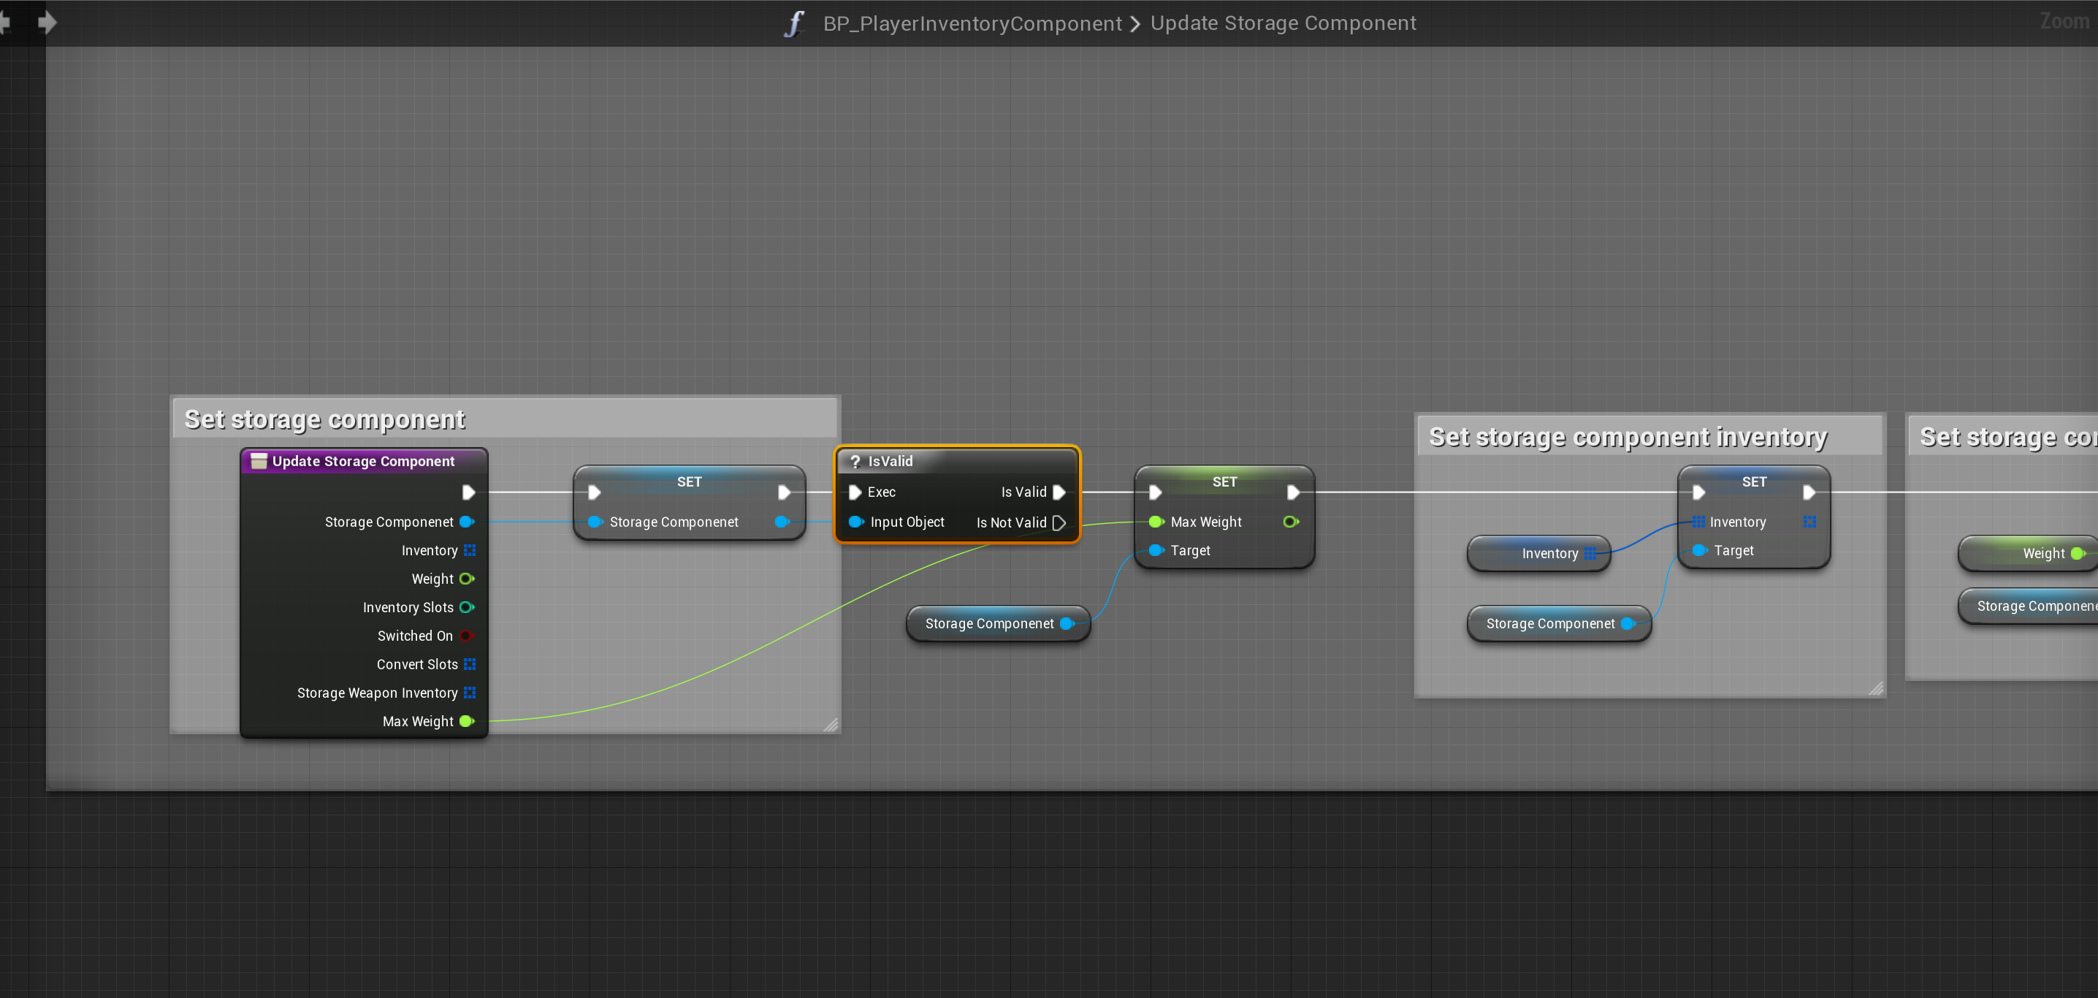Image resolution: width=2098 pixels, height=998 pixels.
Task: Click Max Weight green output pin
Action: coord(467,721)
